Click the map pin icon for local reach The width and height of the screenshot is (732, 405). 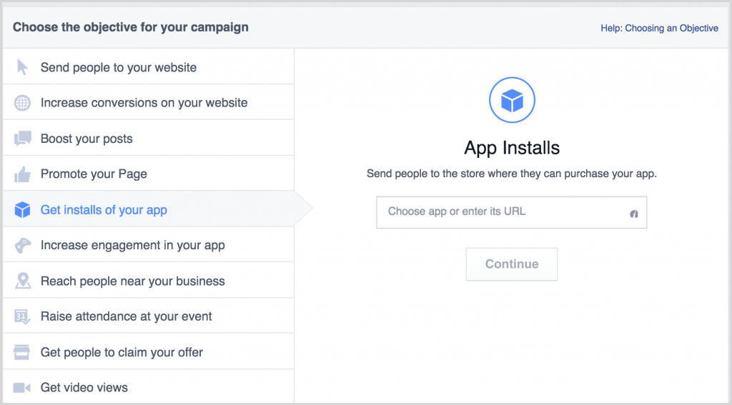point(22,281)
